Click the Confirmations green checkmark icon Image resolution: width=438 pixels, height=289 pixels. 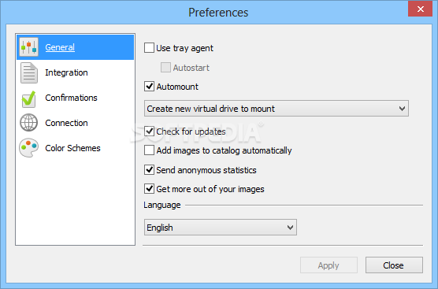click(29, 99)
